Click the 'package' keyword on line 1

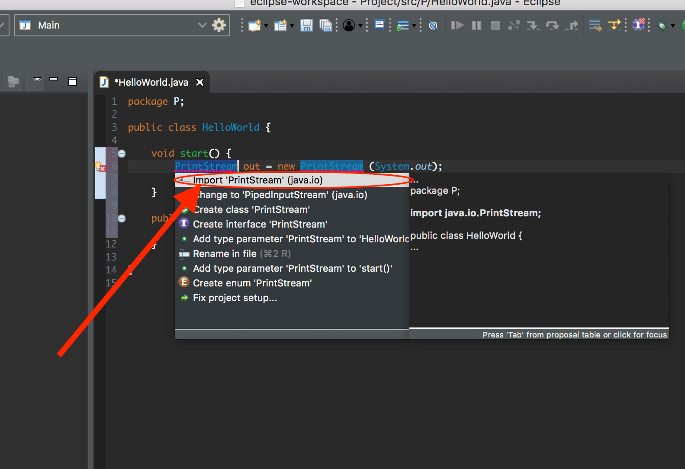pyautogui.click(x=148, y=102)
